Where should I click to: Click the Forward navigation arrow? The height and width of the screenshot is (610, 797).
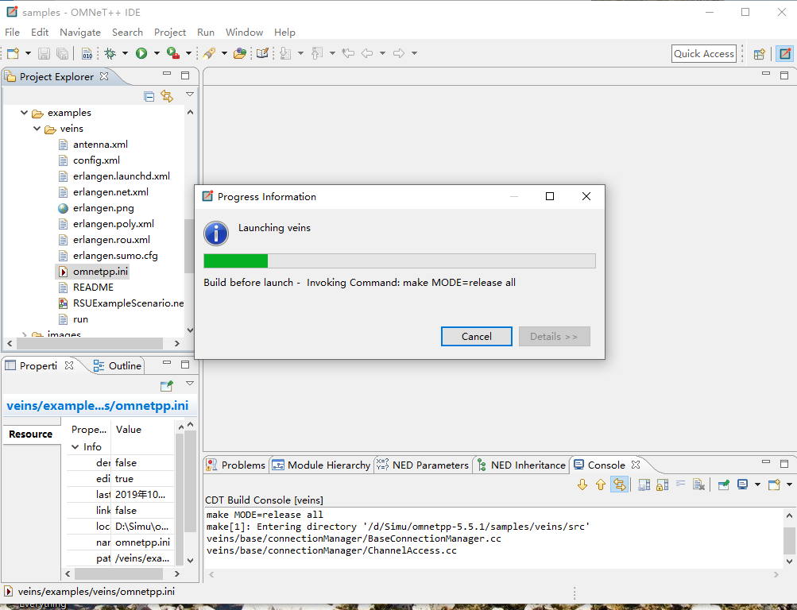tap(399, 53)
